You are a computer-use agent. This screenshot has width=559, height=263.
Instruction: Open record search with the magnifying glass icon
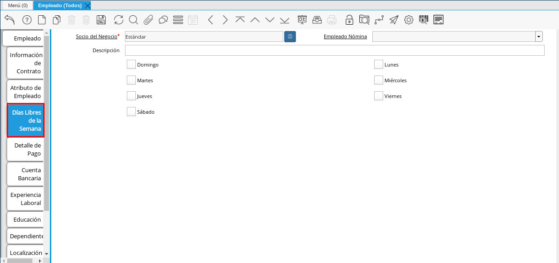tap(133, 20)
